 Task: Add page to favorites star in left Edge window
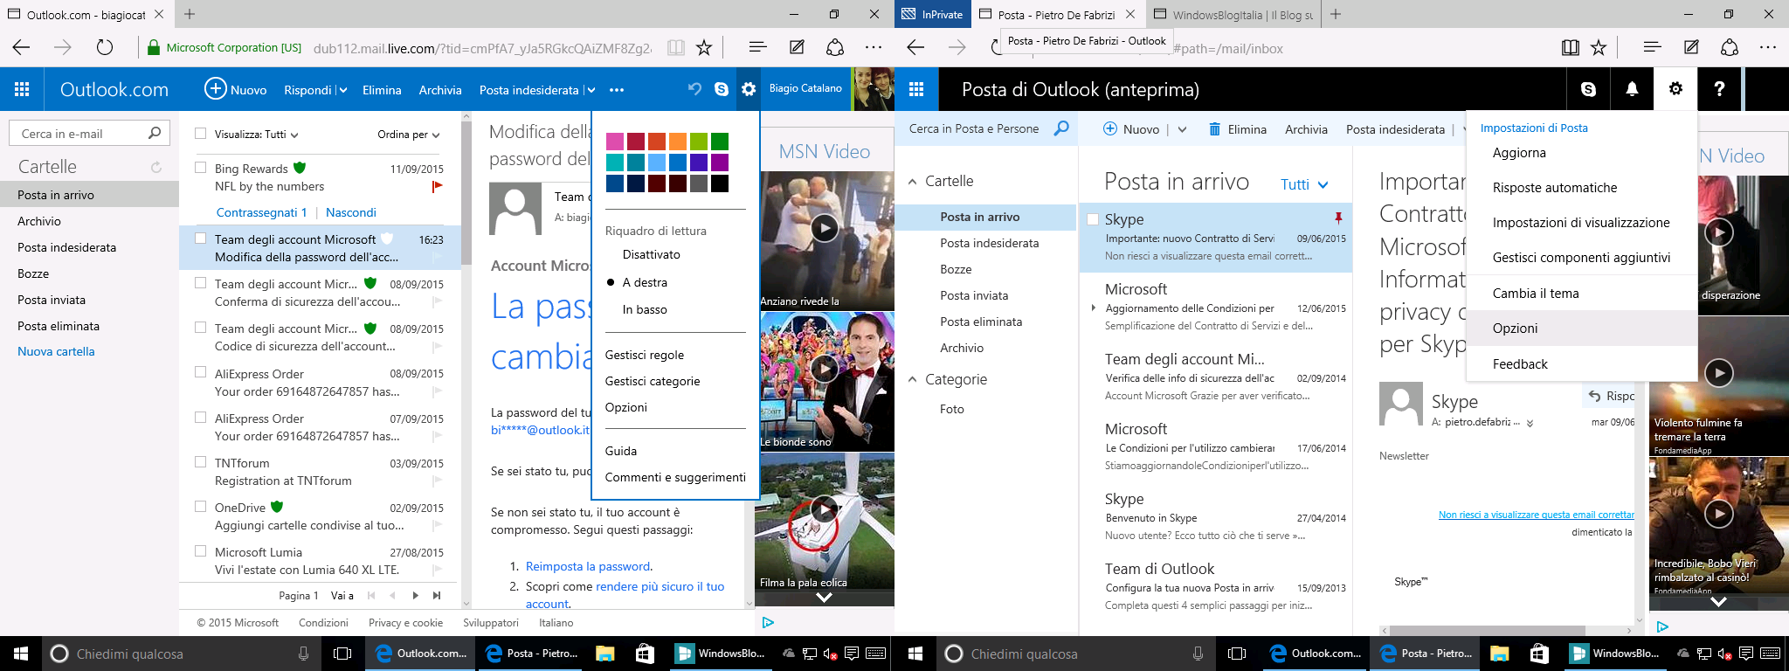[704, 48]
